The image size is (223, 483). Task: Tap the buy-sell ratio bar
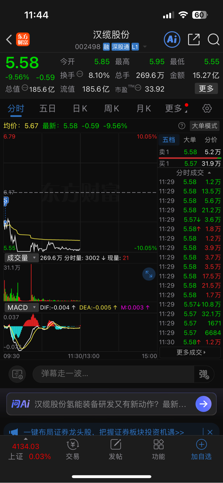click(190, 158)
